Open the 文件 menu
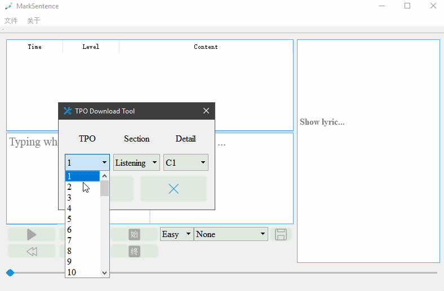This screenshot has height=291, width=444. (x=11, y=20)
